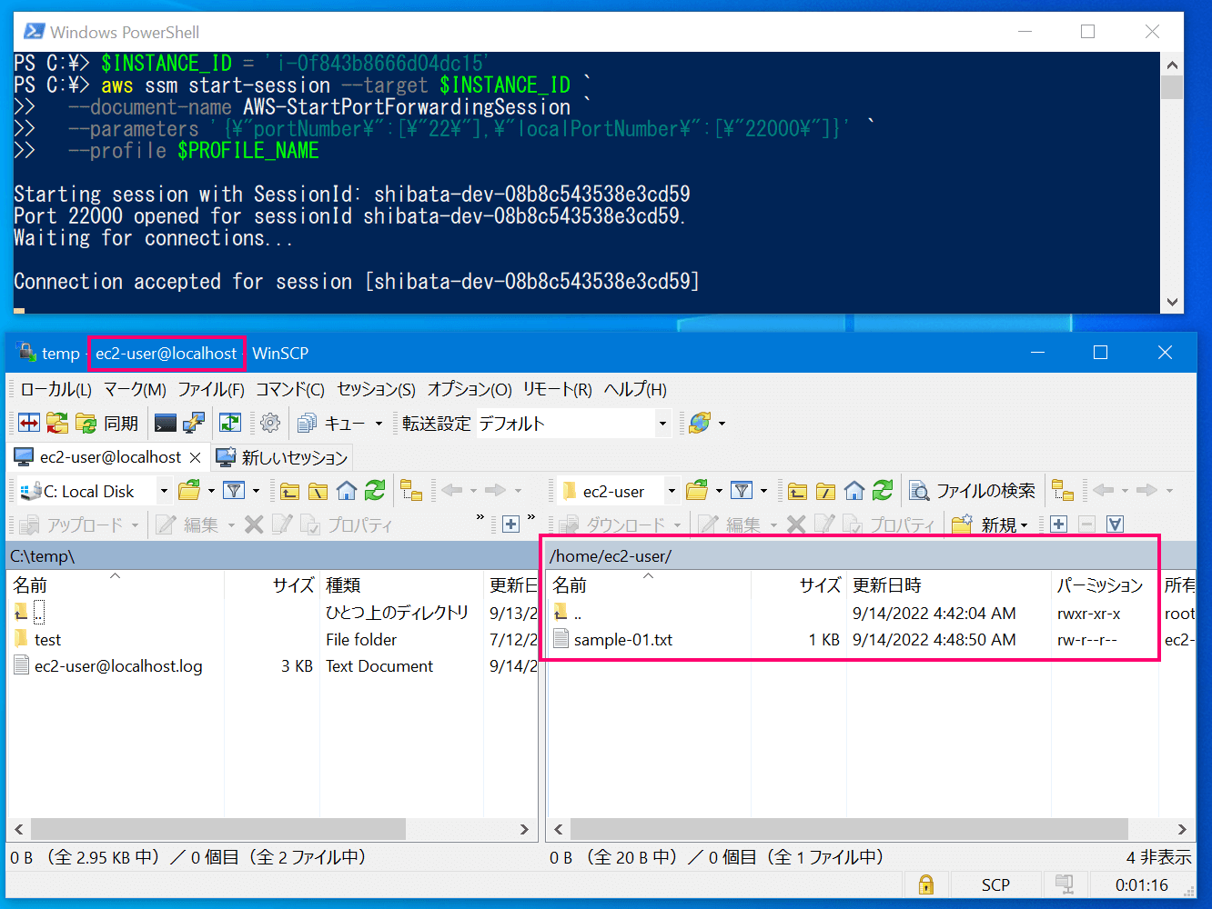Click the Preferences gear icon

pyautogui.click(x=270, y=423)
